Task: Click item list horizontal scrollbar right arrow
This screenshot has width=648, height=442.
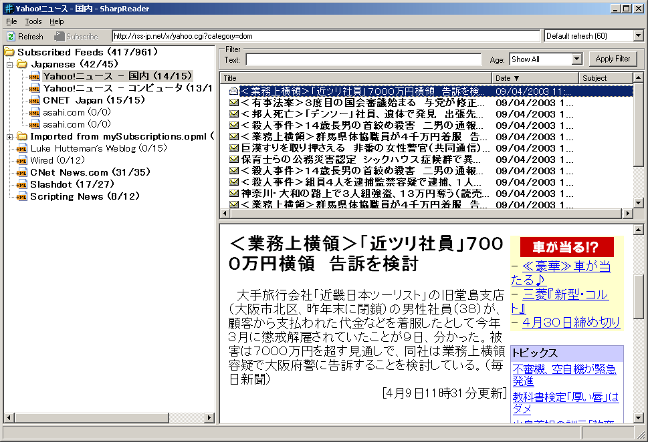Action: click(628, 214)
